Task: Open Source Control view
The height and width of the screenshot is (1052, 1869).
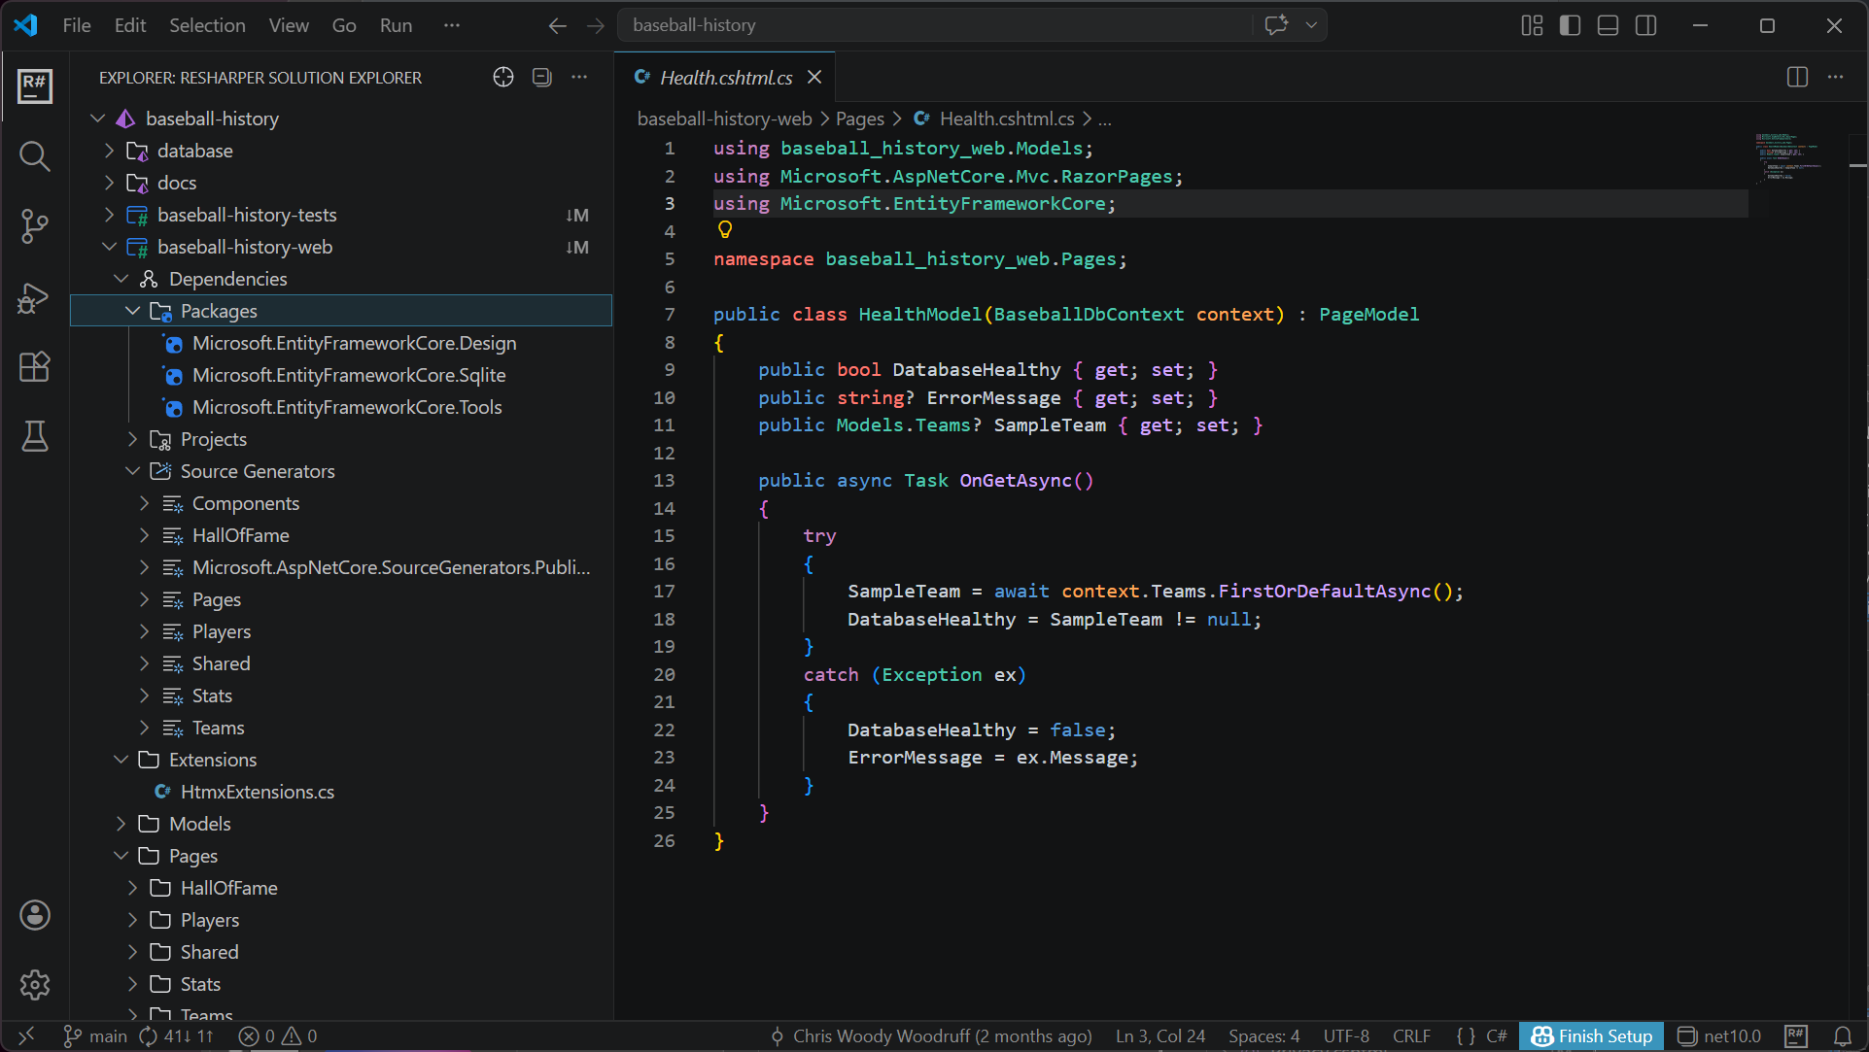Action: click(35, 226)
